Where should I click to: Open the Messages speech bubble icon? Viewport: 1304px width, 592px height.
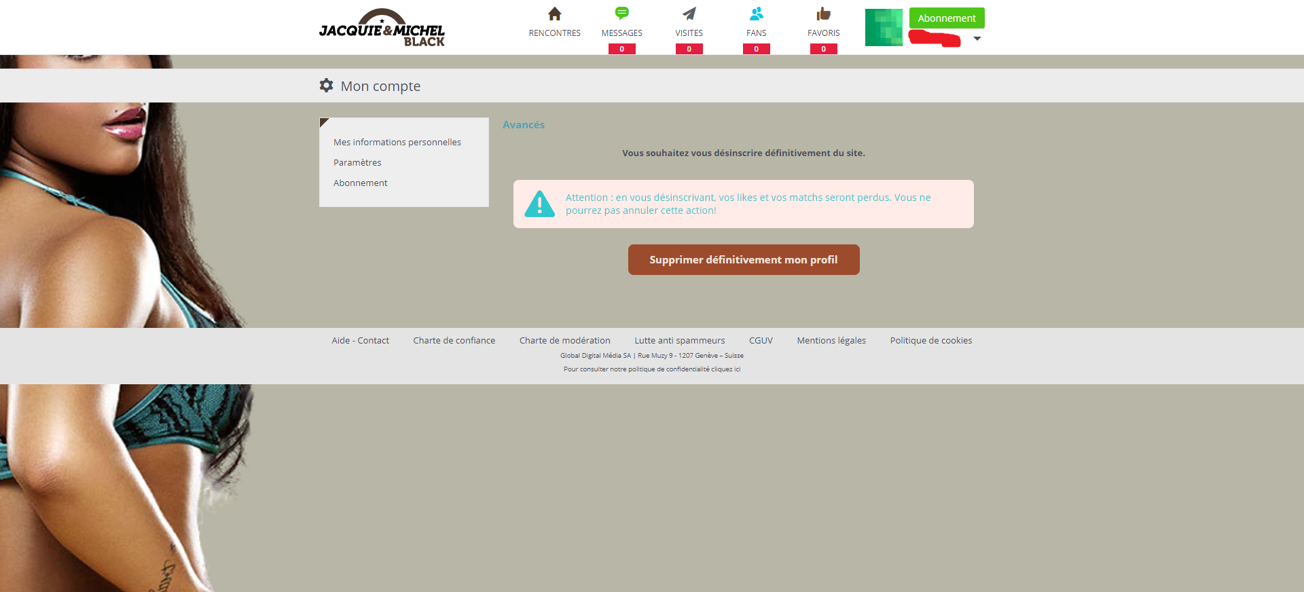click(x=621, y=14)
